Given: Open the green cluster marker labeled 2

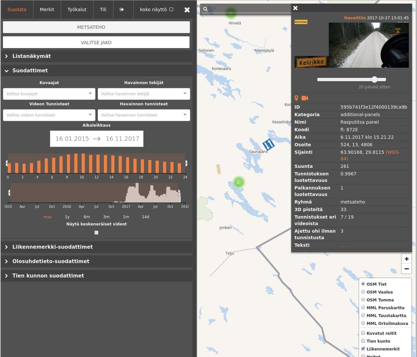Looking at the screenshot, I should (x=239, y=182).
